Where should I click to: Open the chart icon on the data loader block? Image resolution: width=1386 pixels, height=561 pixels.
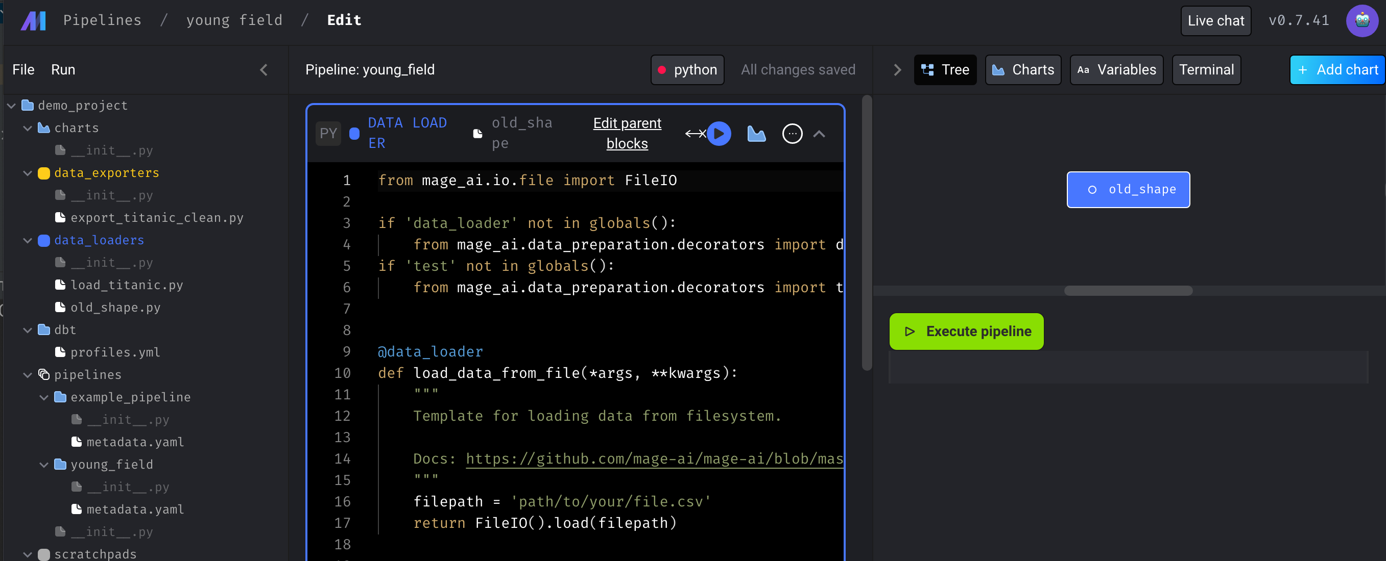(756, 134)
